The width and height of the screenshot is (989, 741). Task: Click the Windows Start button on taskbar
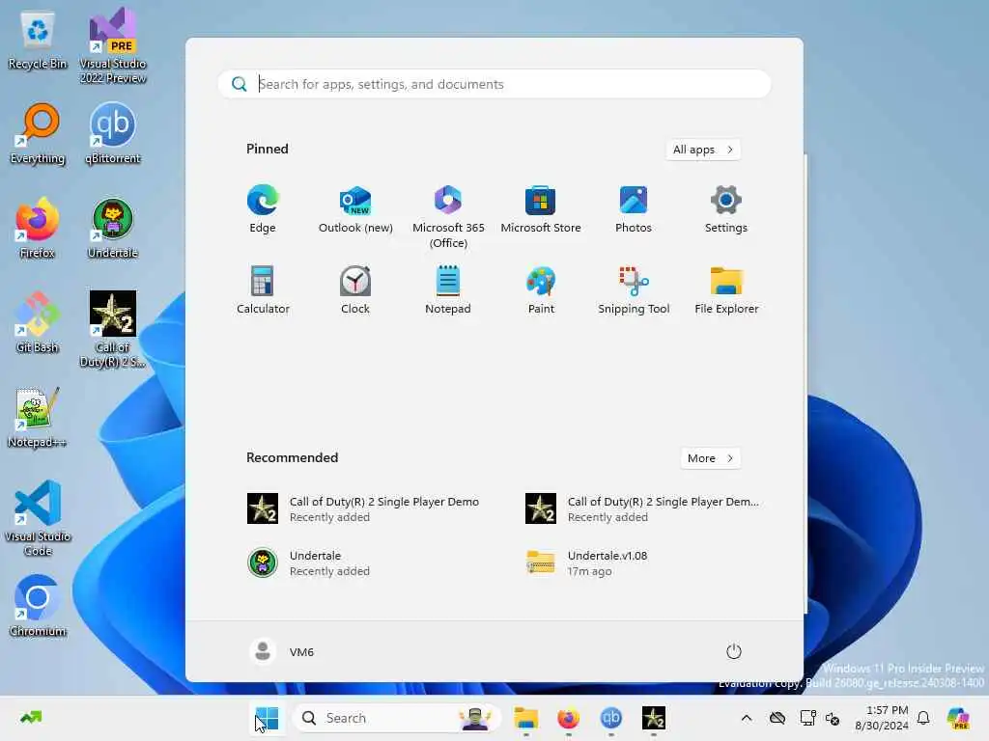[x=267, y=718]
